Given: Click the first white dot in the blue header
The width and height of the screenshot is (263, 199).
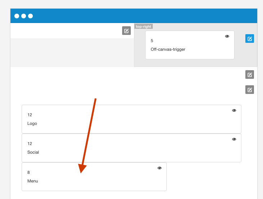Looking at the screenshot, I should coord(17,16).
